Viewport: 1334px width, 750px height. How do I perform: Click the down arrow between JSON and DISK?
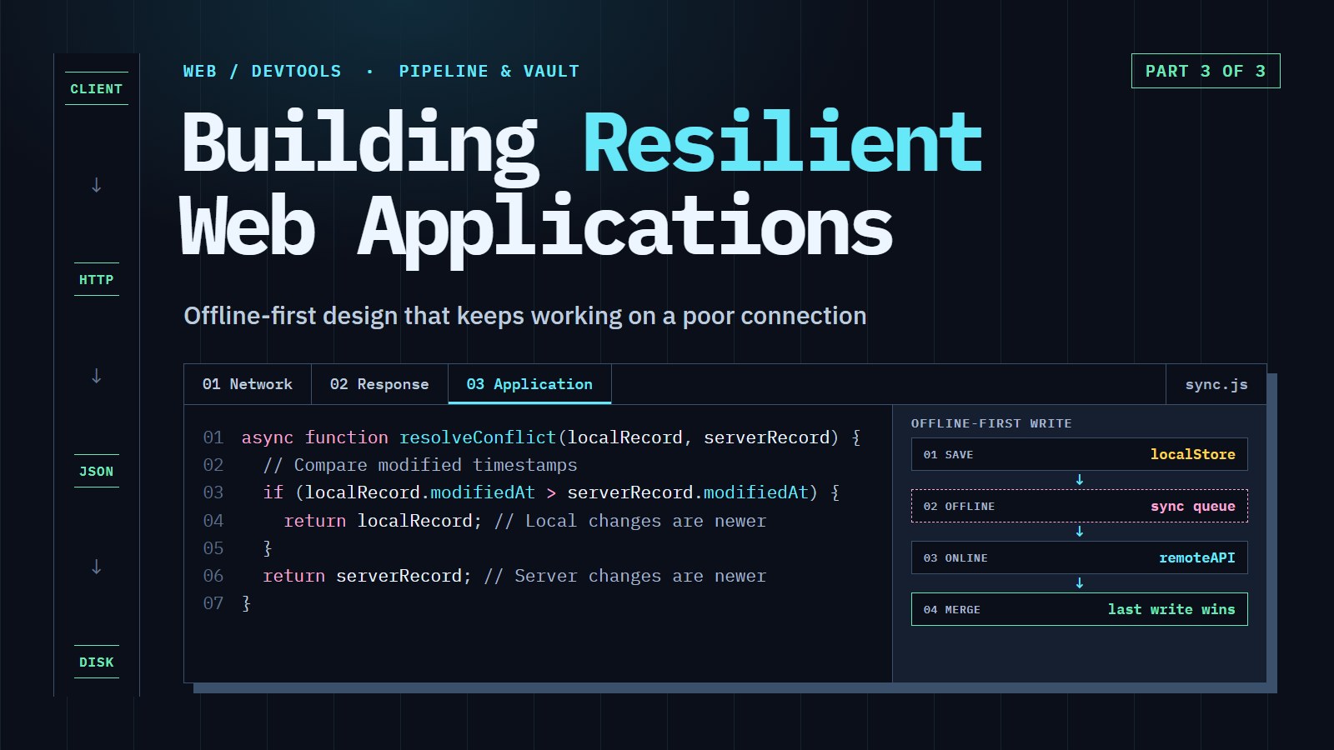[x=97, y=567]
